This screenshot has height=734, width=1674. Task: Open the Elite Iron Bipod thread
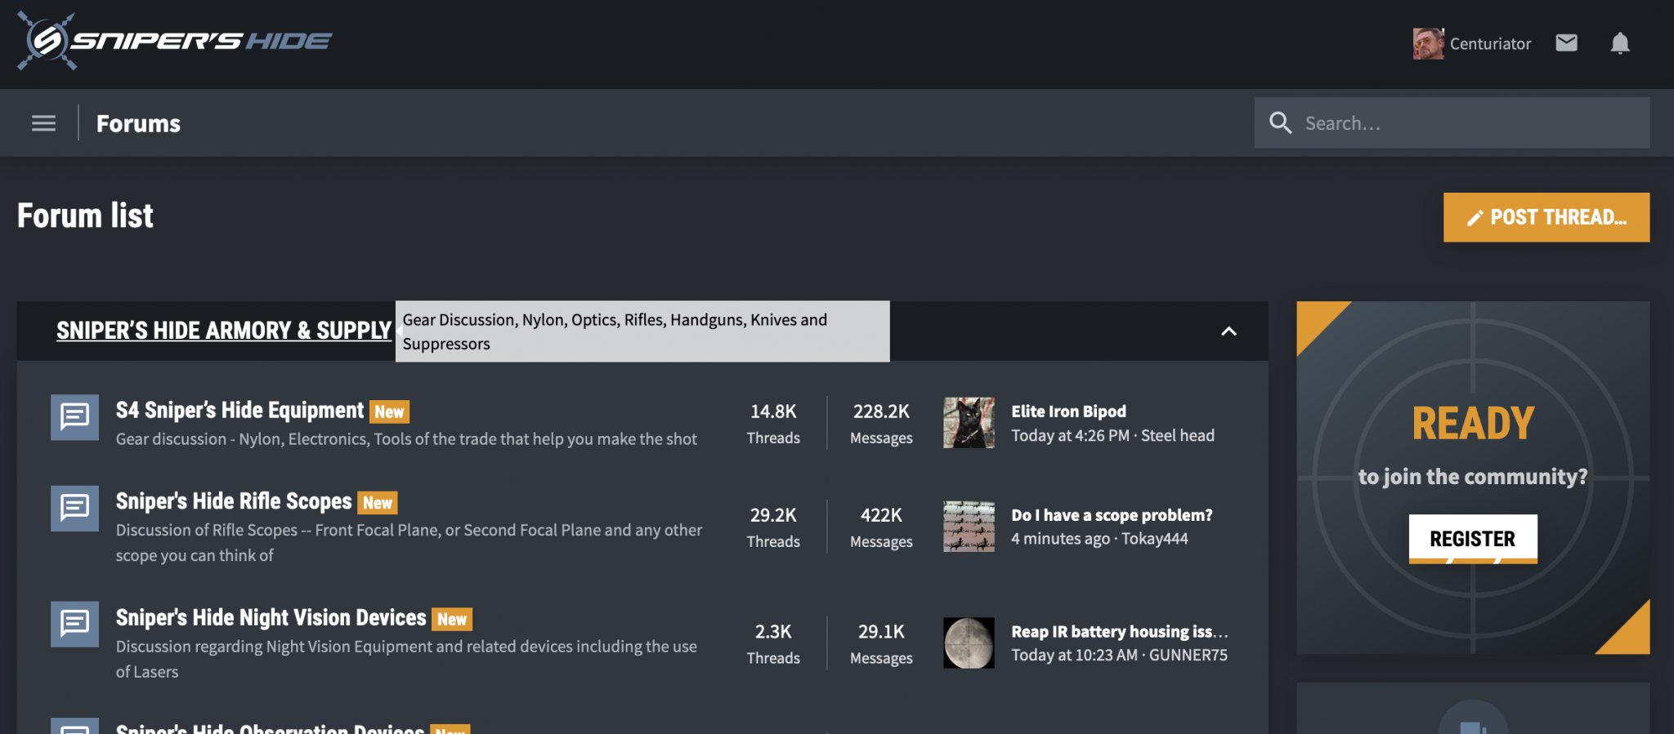click(1068, 411)
